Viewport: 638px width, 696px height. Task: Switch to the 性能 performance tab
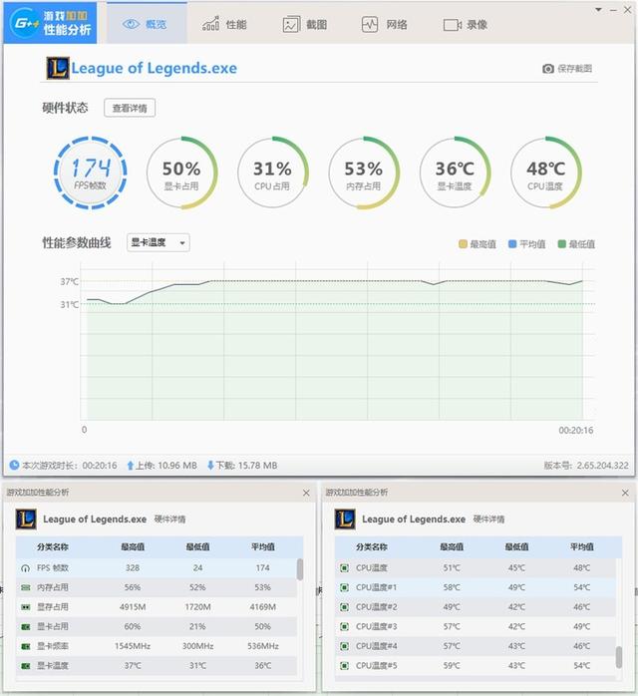pyautogui.click(x=224, y=24)
